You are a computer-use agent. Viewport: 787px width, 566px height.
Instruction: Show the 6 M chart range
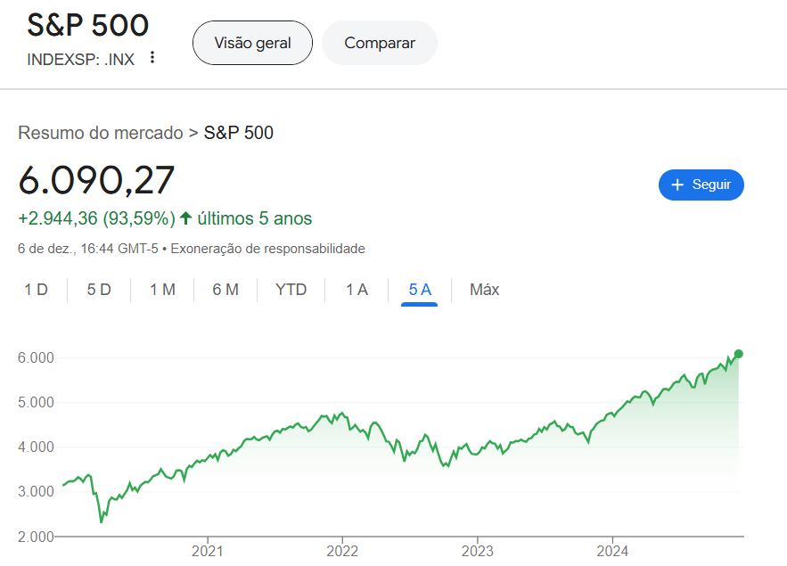[x=225, y=290]
